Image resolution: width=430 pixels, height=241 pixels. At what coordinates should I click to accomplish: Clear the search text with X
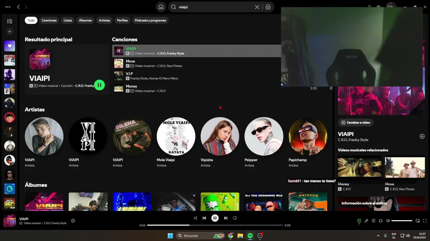click(x=257, y=7)
